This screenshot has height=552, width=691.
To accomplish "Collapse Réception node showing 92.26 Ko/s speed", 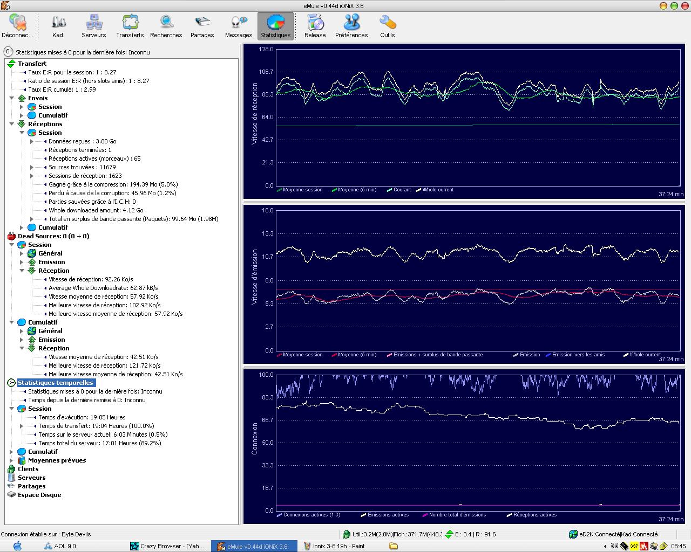I will [22, 271].
